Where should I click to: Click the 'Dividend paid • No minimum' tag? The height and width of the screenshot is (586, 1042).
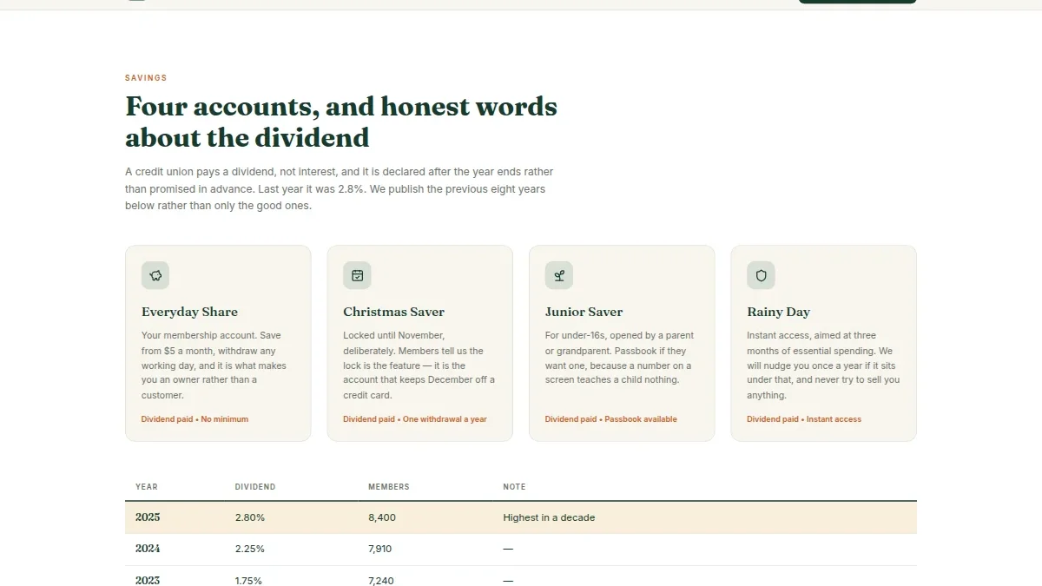[x=195, y=419]
